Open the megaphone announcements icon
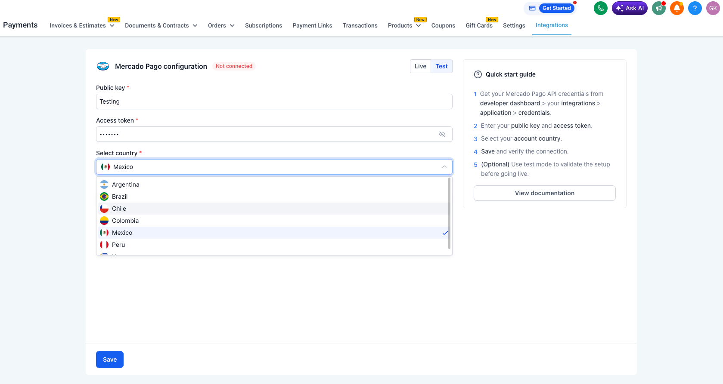Image resolution: width=723 pixels, height=384 pixels. coord(659,8)
